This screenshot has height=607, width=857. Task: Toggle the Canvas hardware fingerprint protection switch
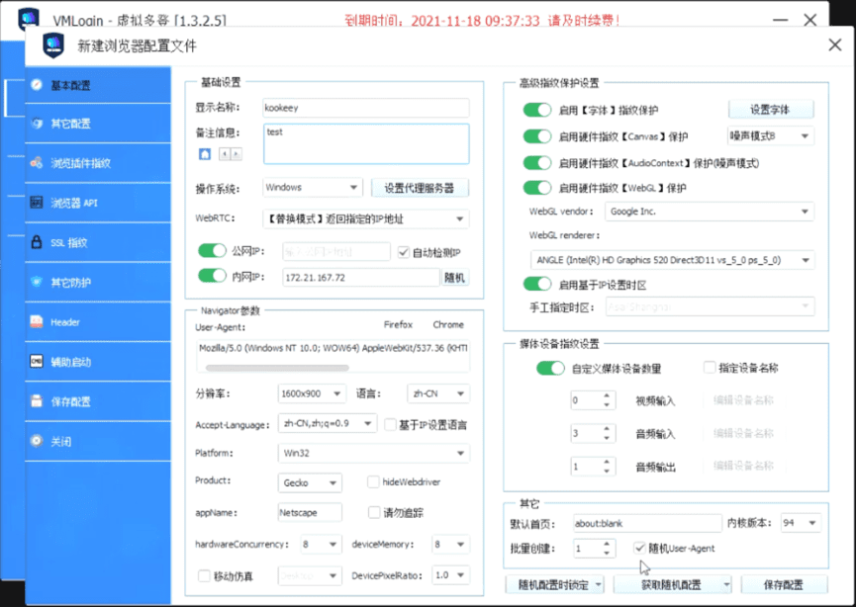[x=537, y=135]
